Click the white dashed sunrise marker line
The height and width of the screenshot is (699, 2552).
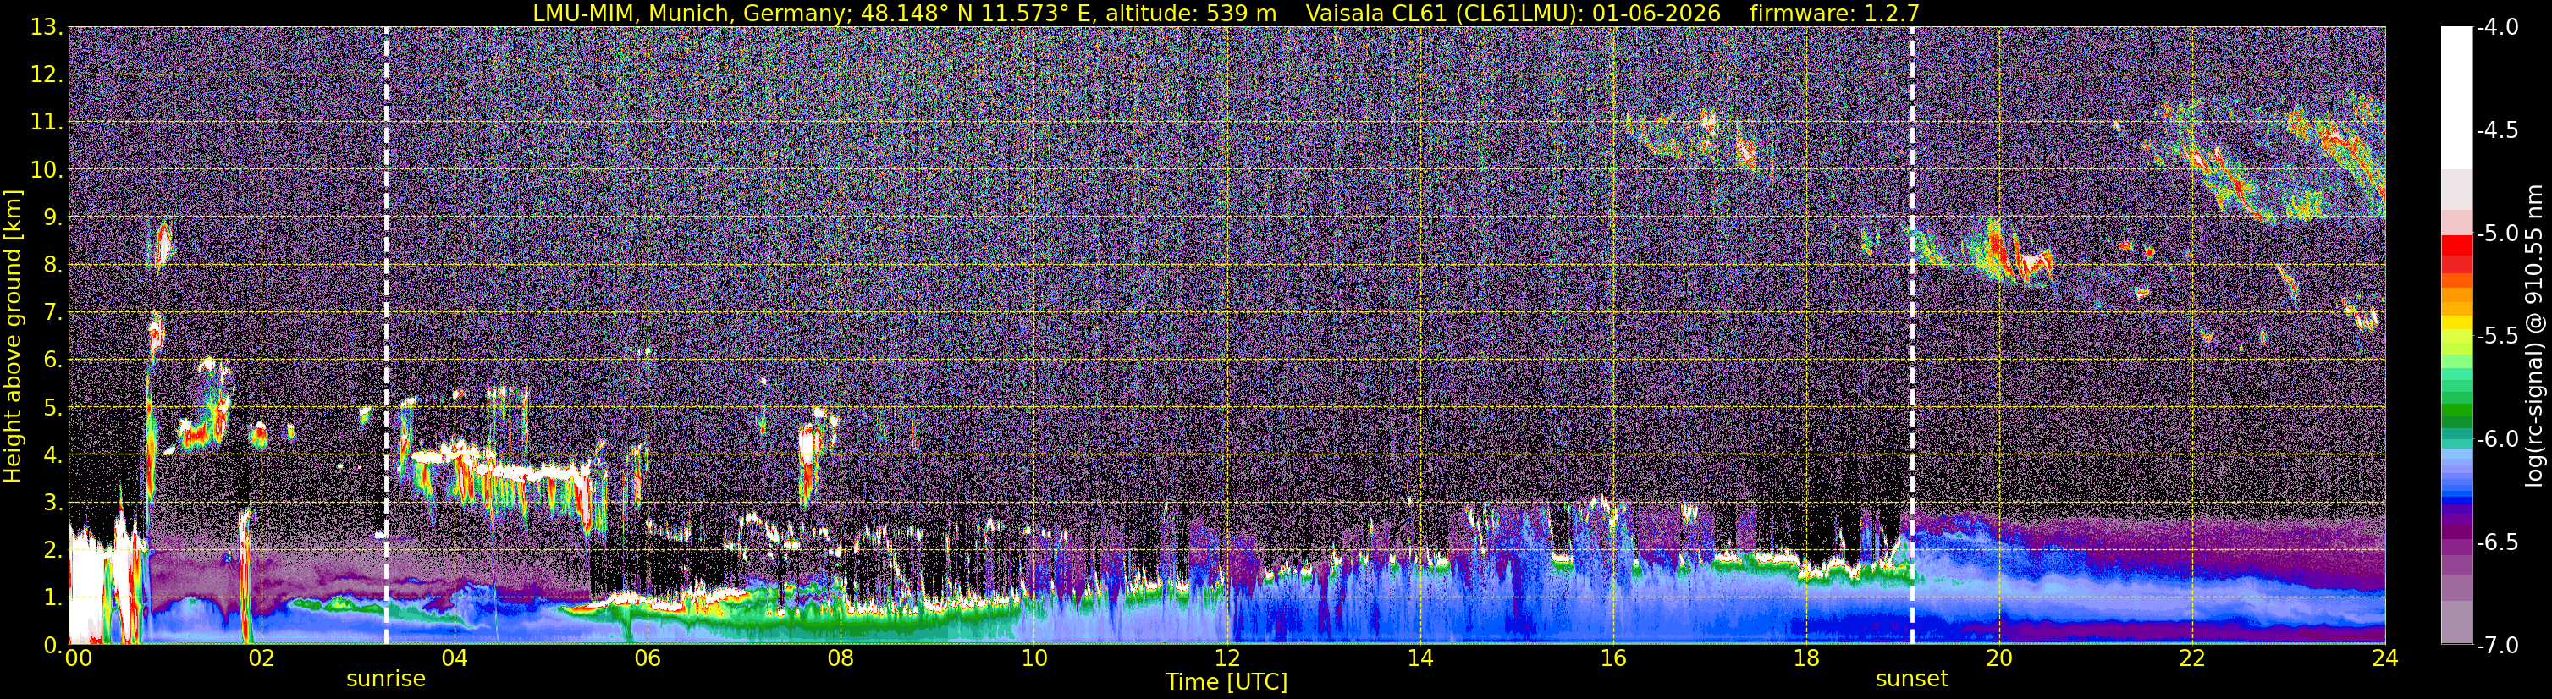[x=386, y=334]
